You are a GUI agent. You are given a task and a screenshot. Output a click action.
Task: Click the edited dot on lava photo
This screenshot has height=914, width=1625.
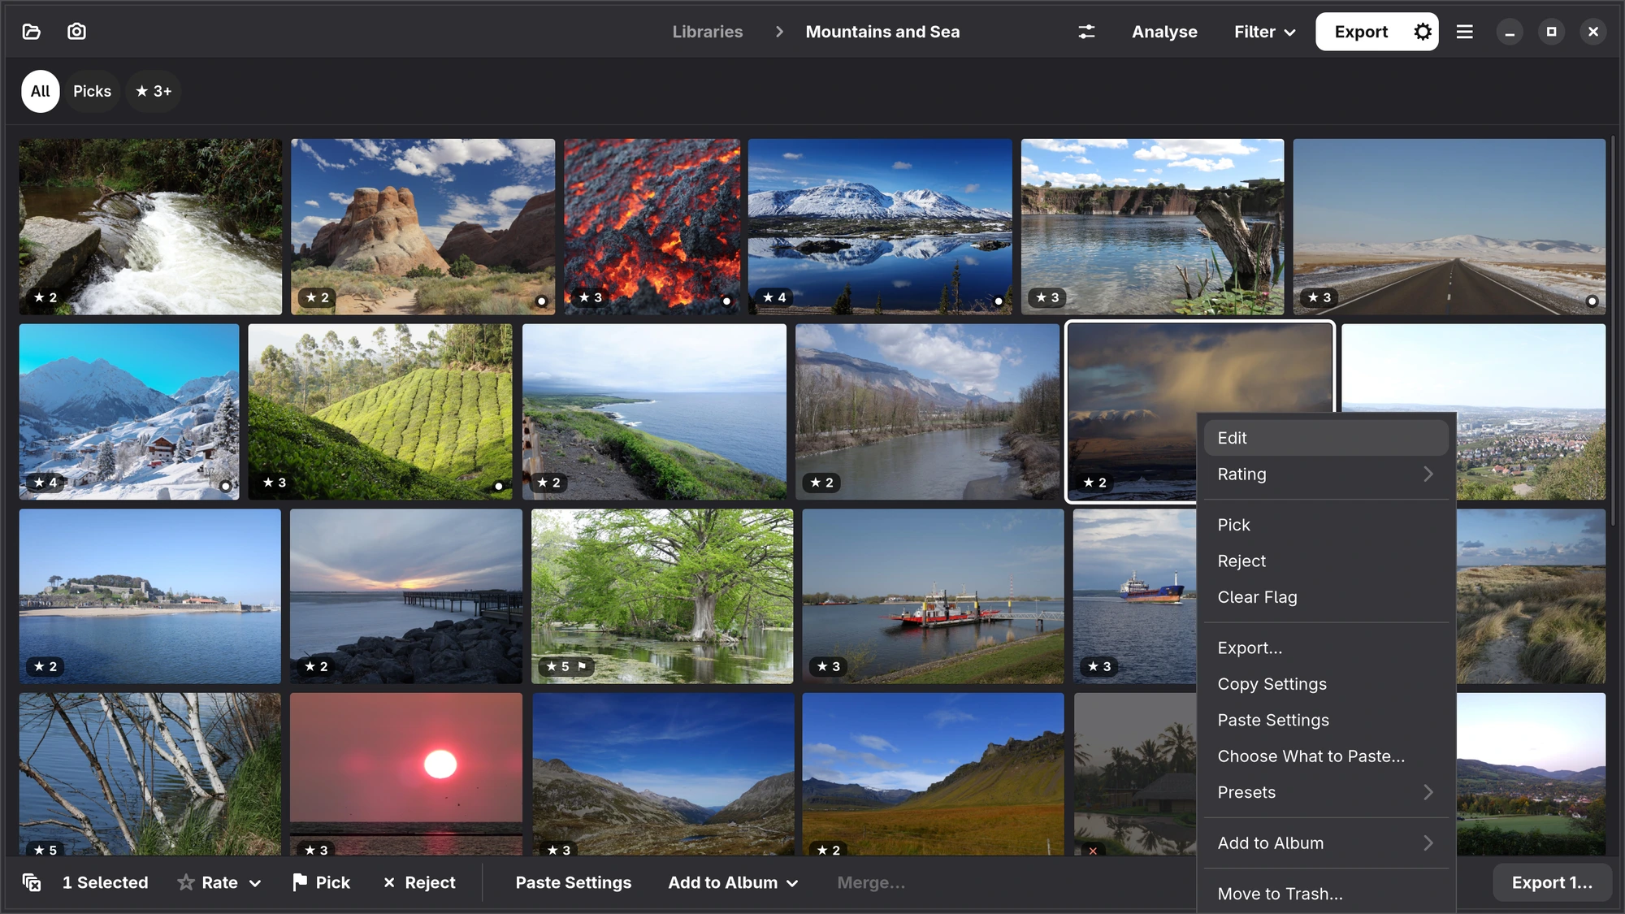(726, 301)
